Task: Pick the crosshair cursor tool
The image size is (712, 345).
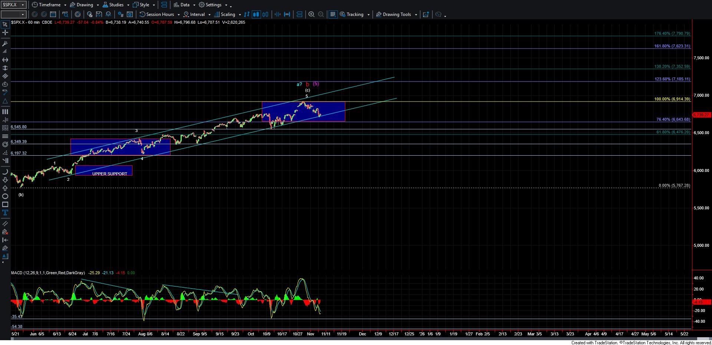Action: (x=5, y=33)
